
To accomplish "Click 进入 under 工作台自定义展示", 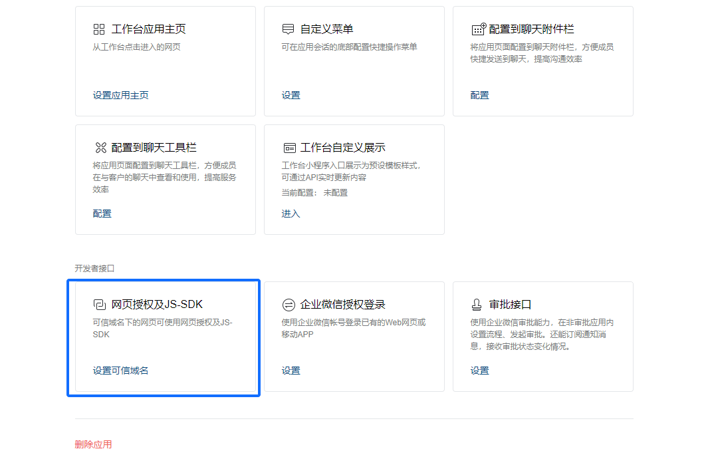I will [x=291, y=214].
